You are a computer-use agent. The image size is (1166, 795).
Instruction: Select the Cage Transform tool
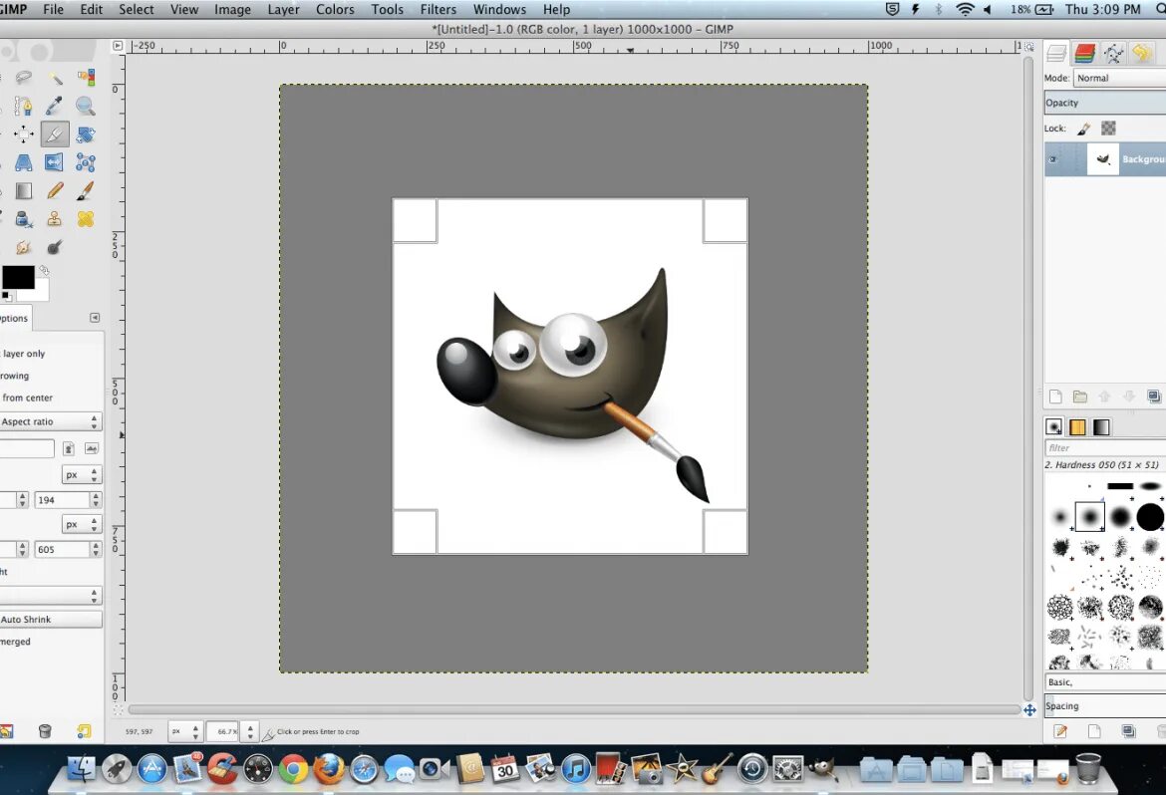87,162
